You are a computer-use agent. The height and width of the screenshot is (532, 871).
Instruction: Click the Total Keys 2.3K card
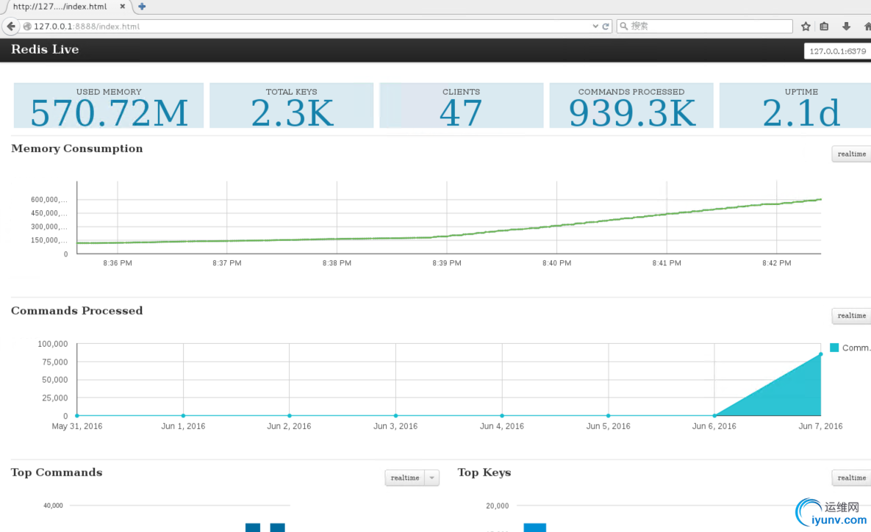[x=292, y=106]
